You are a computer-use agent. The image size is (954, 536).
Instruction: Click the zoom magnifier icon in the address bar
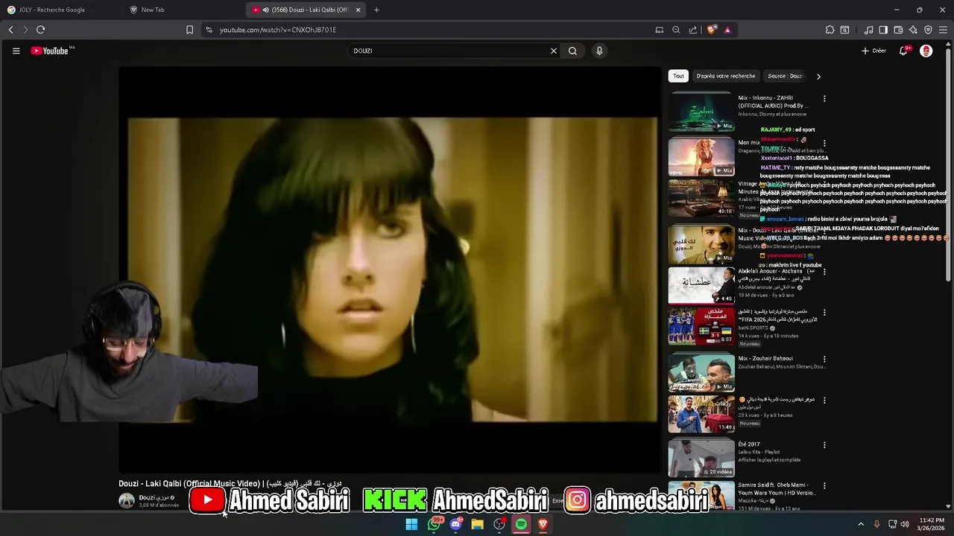coord(676,30)
